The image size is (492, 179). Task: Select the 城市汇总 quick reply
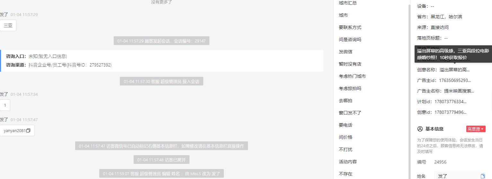tap(348, 3)
